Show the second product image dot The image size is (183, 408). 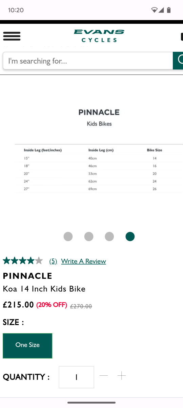pyautogui.click(x=89, y=236)
